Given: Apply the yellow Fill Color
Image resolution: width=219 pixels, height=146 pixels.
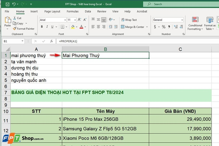Looking at the screenshot, I should pos(73,27).
